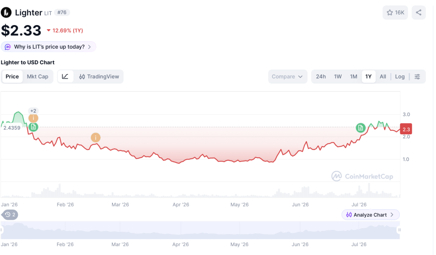The image size is (436, 255).
Task: Switch chart to Mkt Cap
Action: point(37,76)
